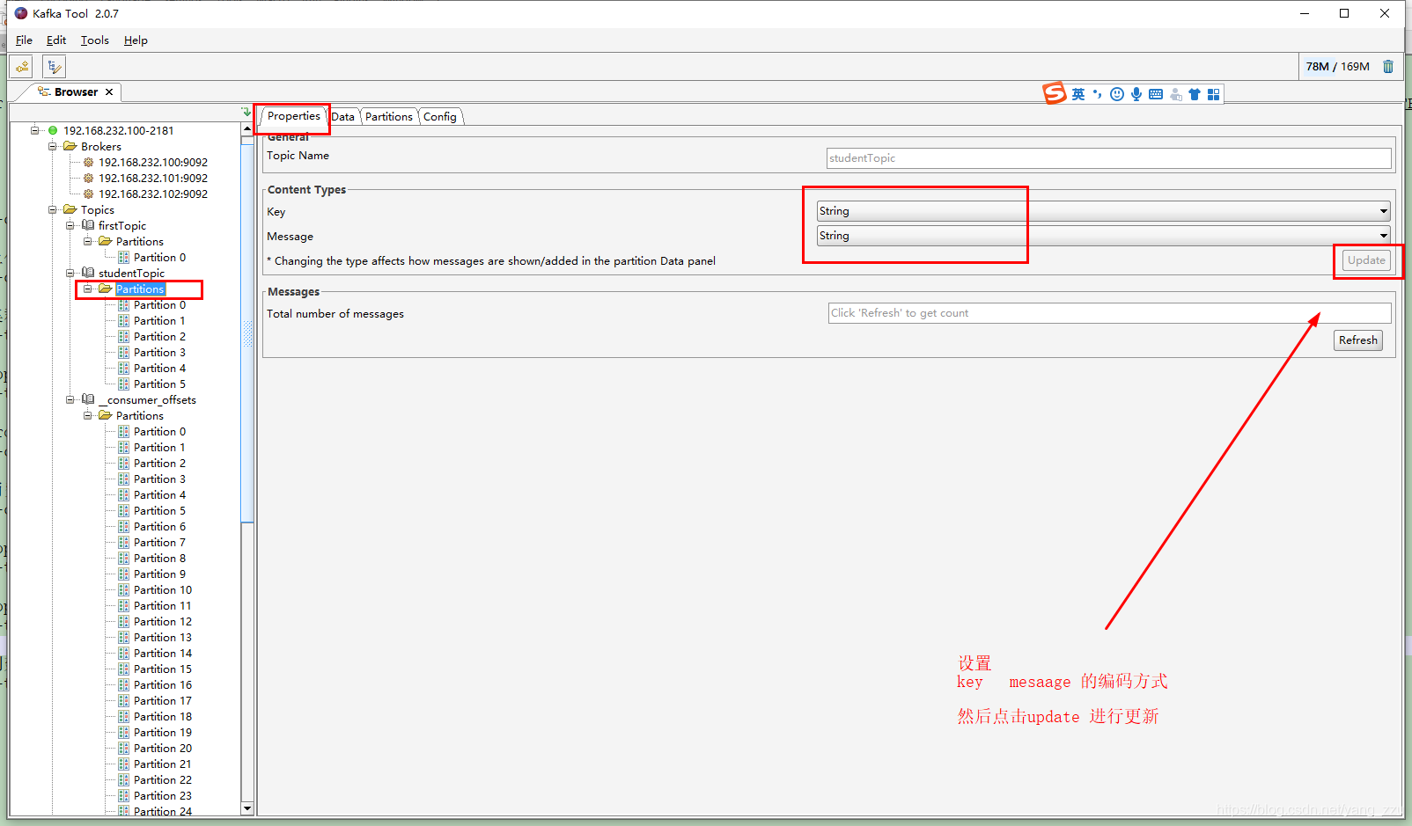This screenshot has width=1412, height=826.
Task: Open the emoji panel in the Sogou toolbar
Action: coord(1116,93)
